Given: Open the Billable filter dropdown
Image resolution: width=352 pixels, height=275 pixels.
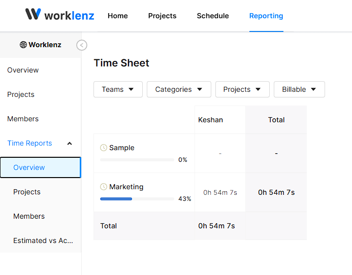Looking at the screenshot, I should click(299, 89).
